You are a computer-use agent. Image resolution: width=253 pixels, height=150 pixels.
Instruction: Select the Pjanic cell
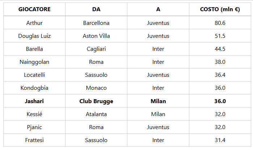pos(34,127)
